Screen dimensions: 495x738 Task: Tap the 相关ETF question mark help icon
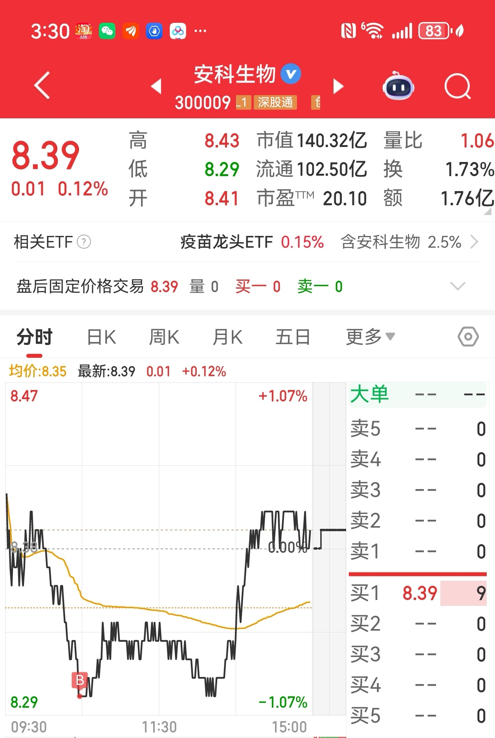point(84,242)
